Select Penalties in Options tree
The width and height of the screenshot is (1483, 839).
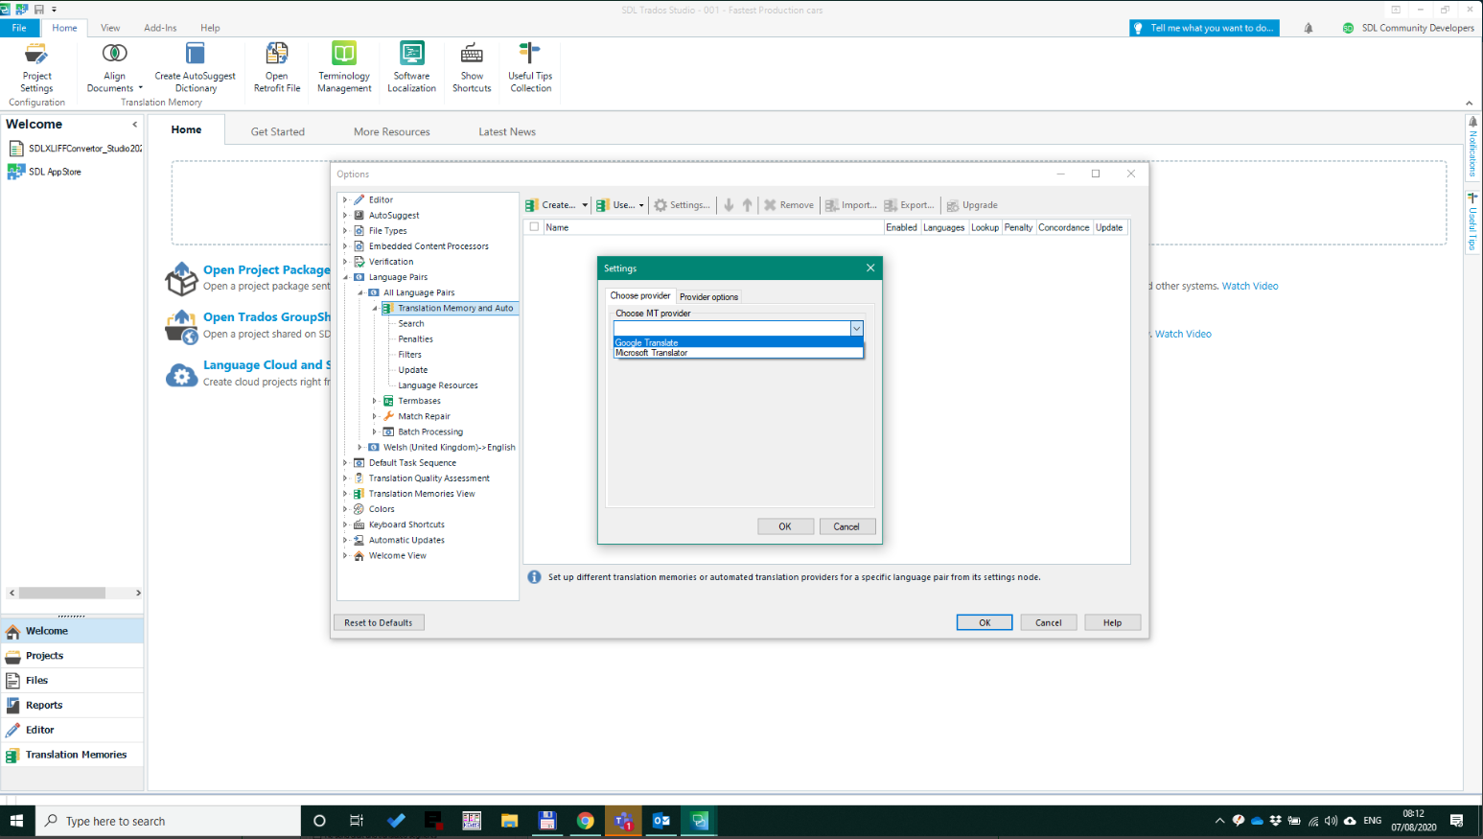(x=415, y=338)
